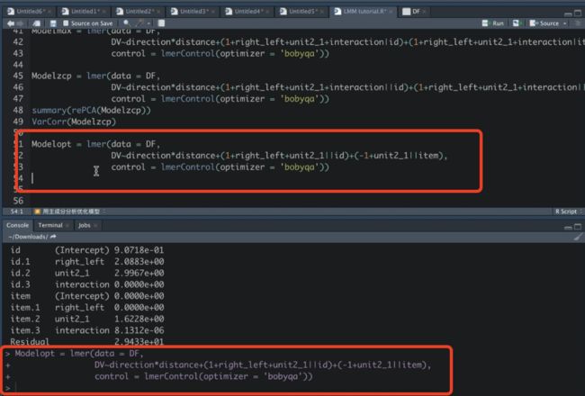The width and height of the screenshot is (585, 396).
Task: Close the Untitled6 tab
Action: click(x=49, y=12)
